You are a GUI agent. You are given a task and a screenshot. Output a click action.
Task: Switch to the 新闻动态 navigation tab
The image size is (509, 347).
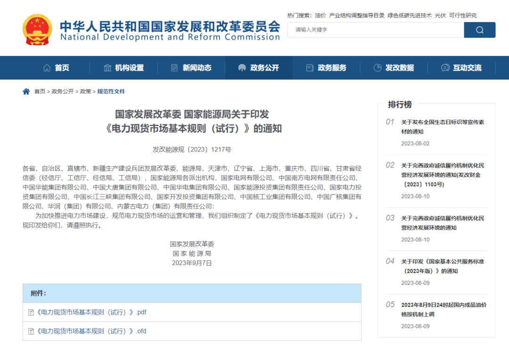click(197, 67)
